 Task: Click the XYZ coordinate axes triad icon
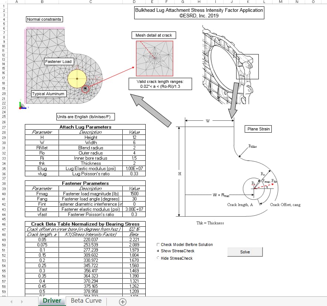pos(23,106)
